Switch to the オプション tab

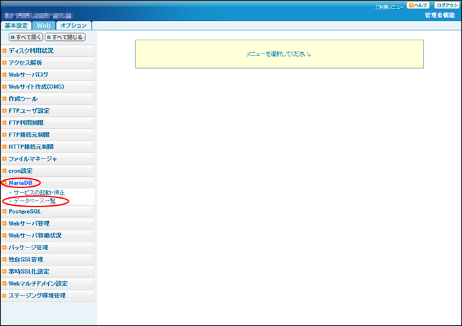pyautogui.click(x=73, y=26)
